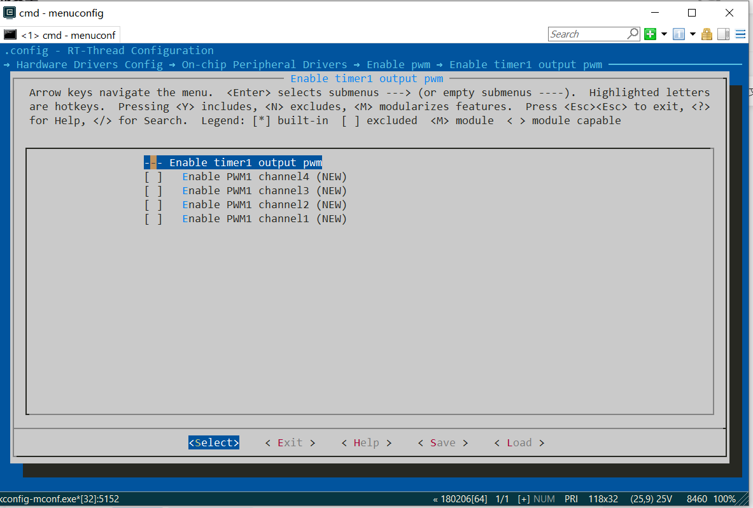
Task: Click the Save button
Action: [x=442, y=442]
